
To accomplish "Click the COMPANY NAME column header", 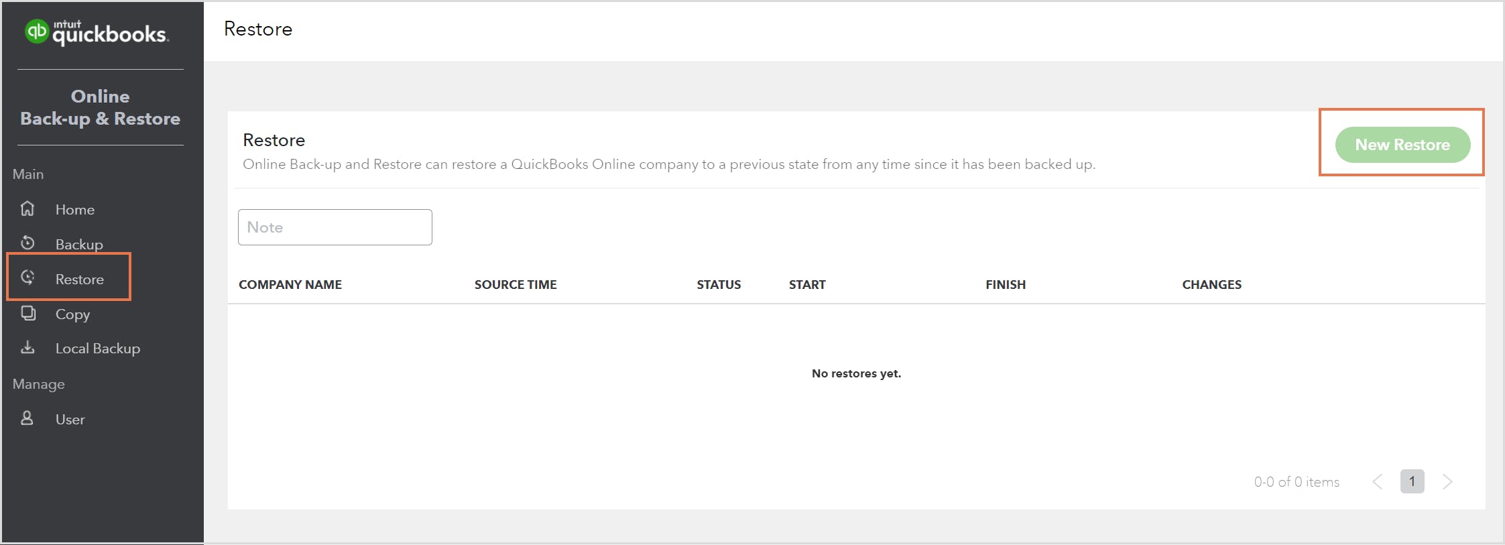I will [x=290, y=284].
